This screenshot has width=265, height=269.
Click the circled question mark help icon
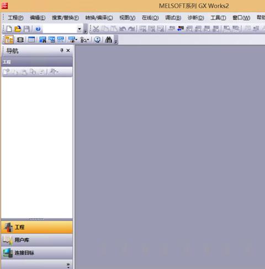point(97,40)
